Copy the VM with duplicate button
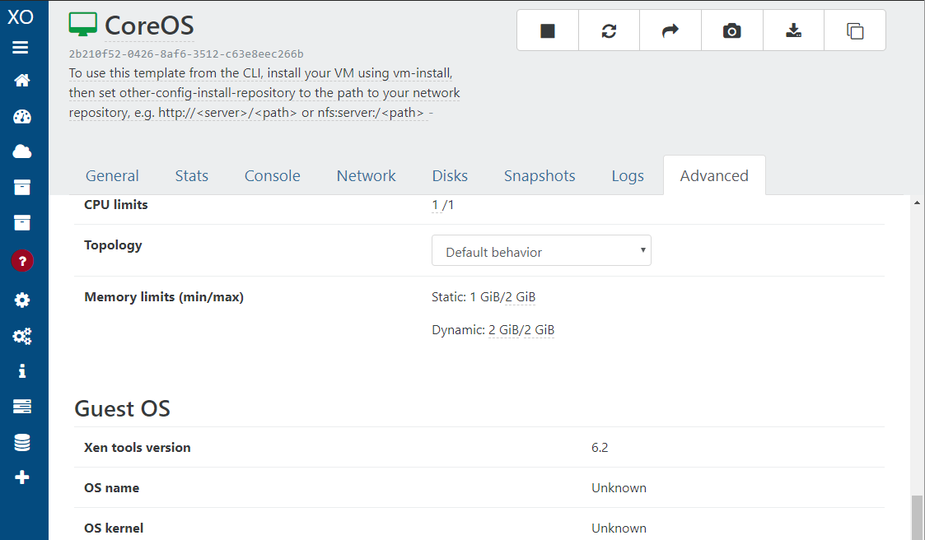Image resolution: width=925 pixels, height=540 pixels. point(855,30)
